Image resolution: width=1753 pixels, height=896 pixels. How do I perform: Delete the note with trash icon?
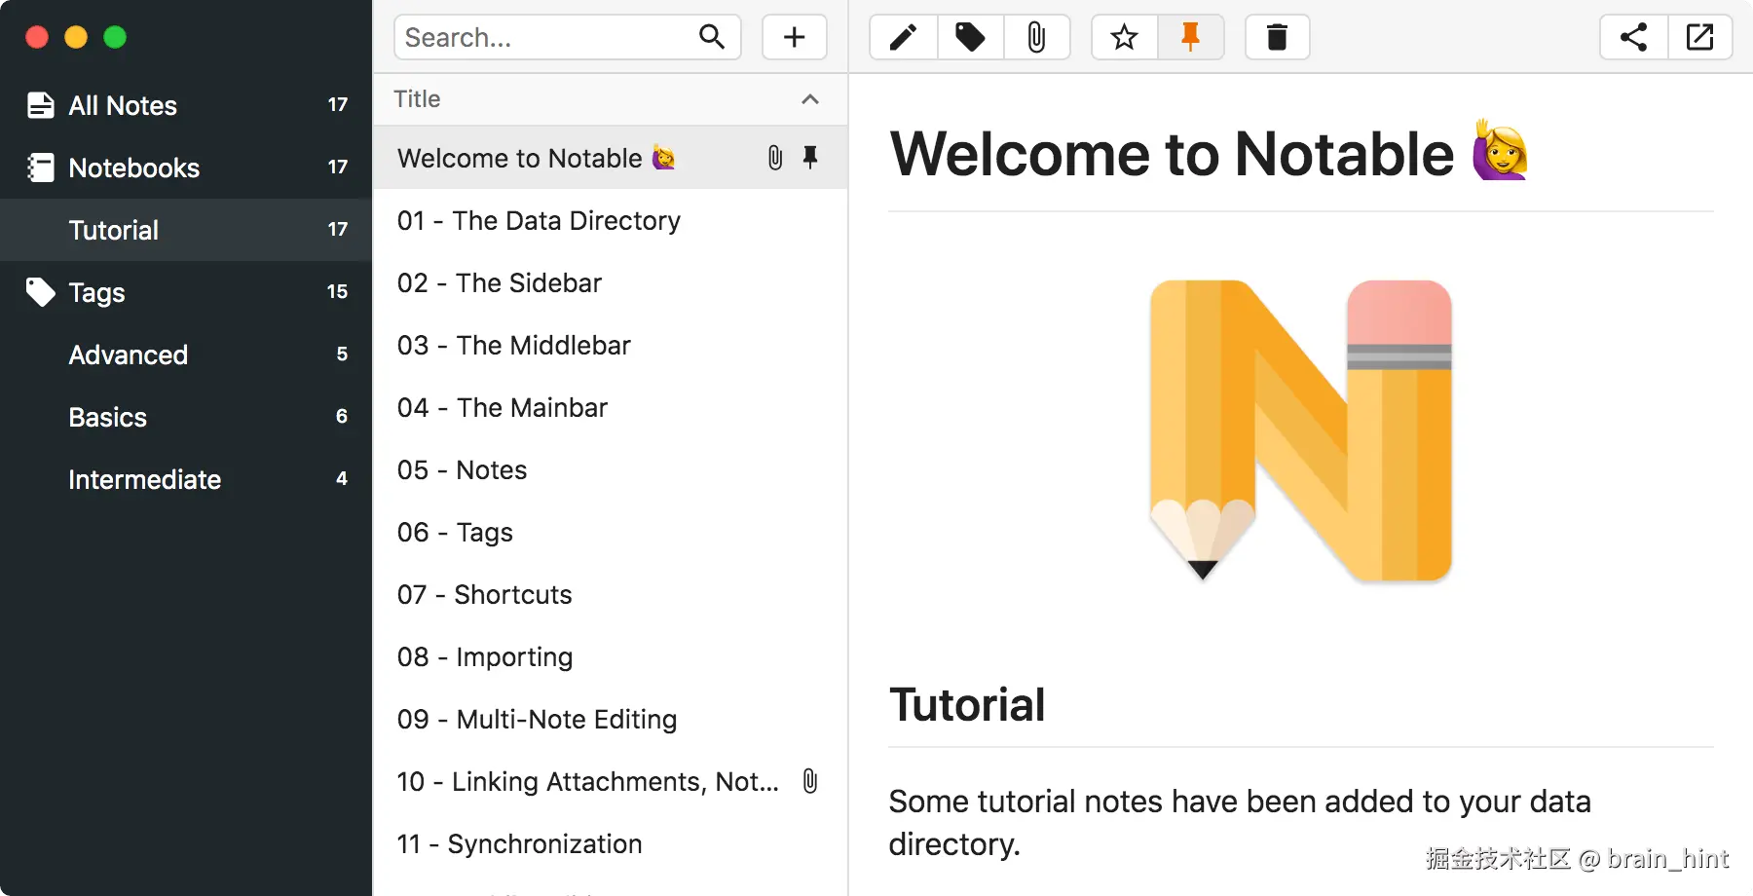(1277, 37)
